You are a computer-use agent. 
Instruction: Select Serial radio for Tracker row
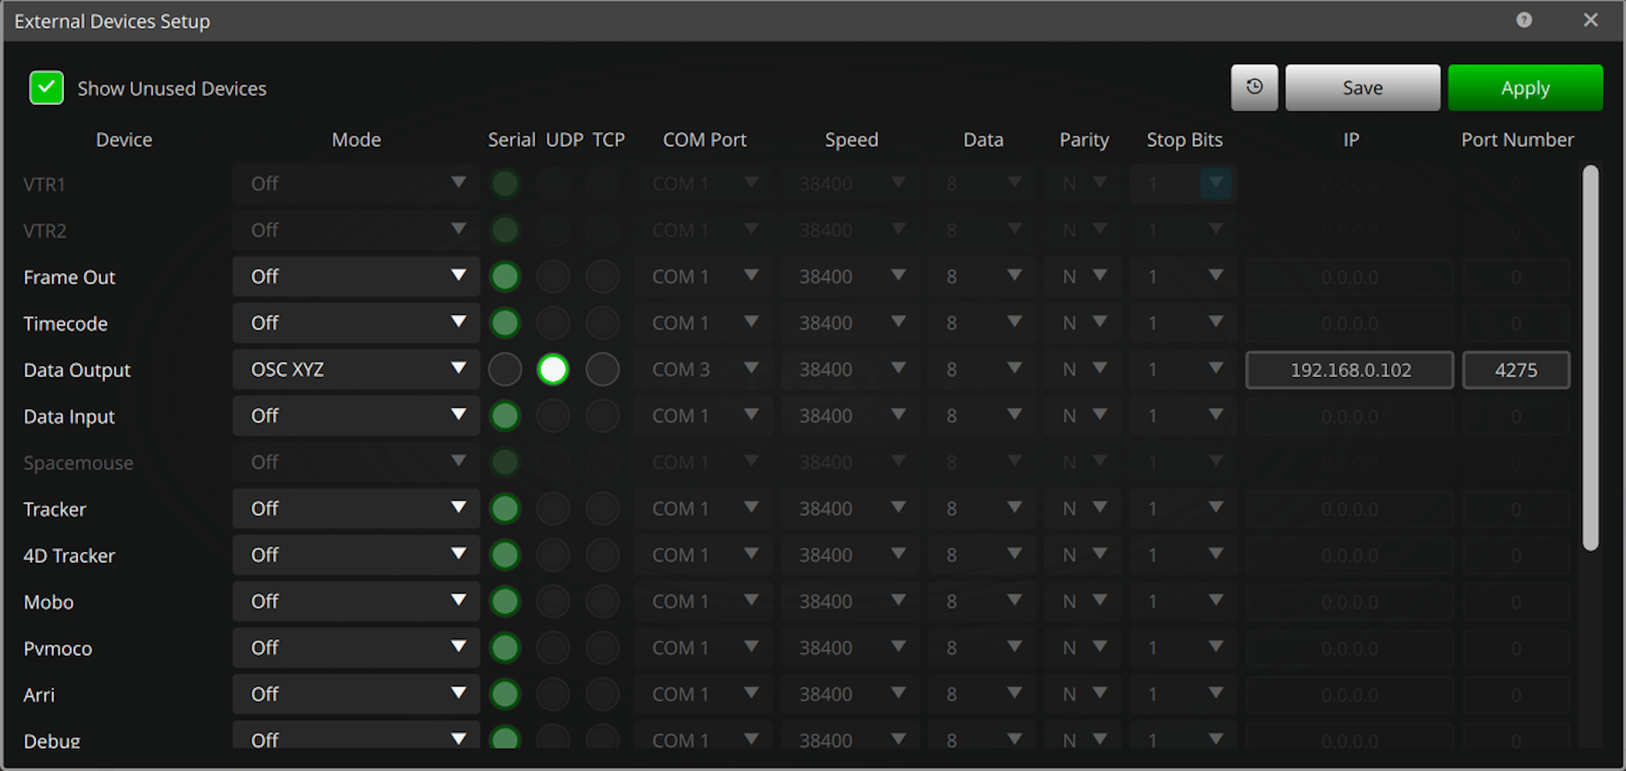pyautogui.click(x=505, y=509)
